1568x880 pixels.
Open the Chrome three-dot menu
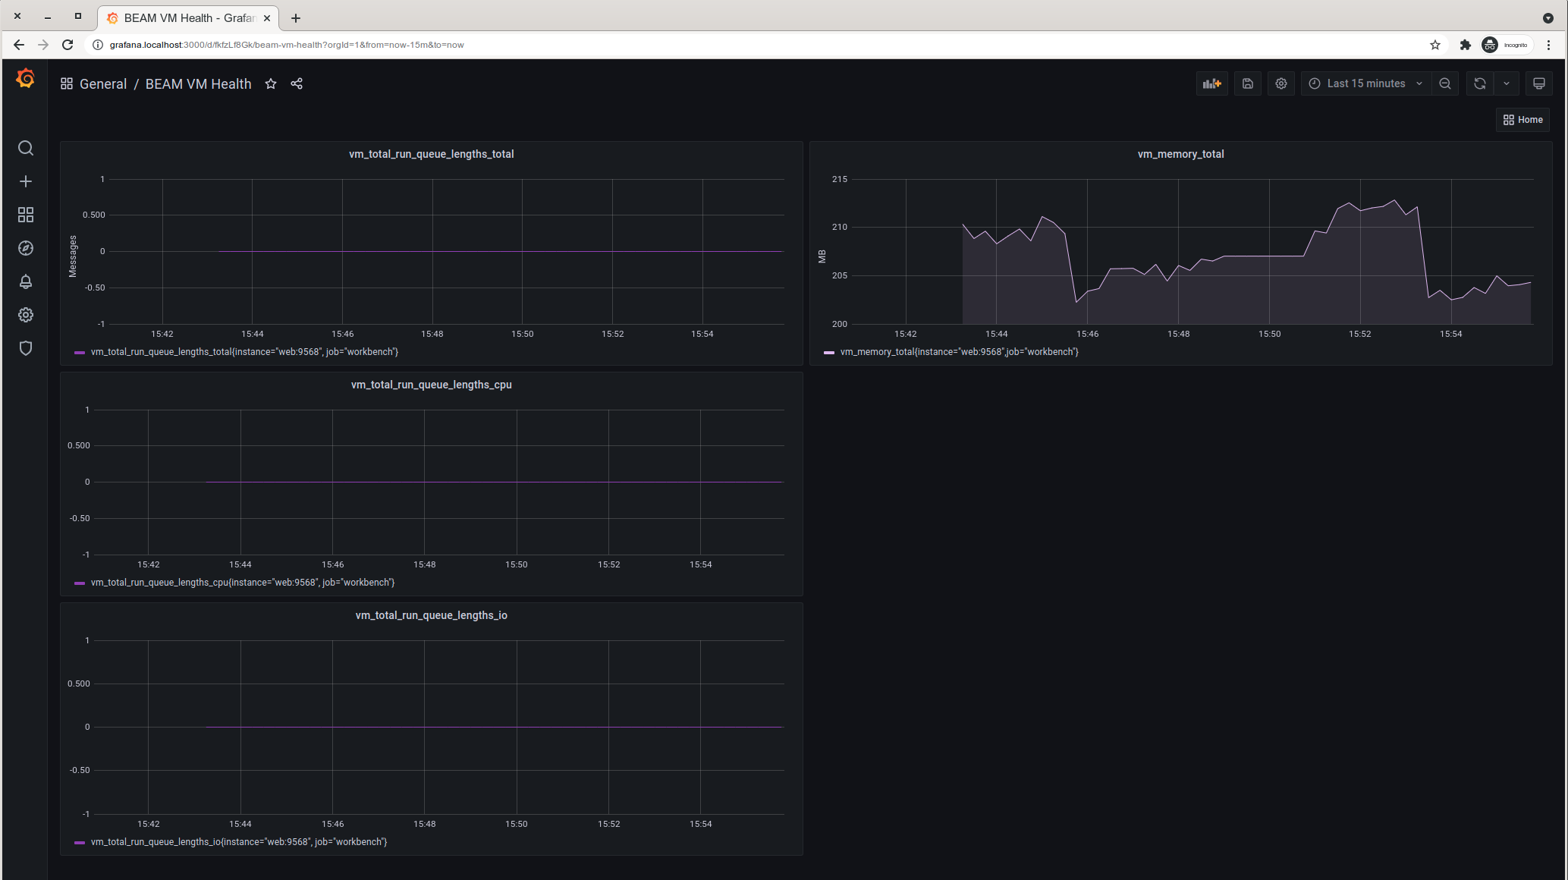tap(1549, 45)
